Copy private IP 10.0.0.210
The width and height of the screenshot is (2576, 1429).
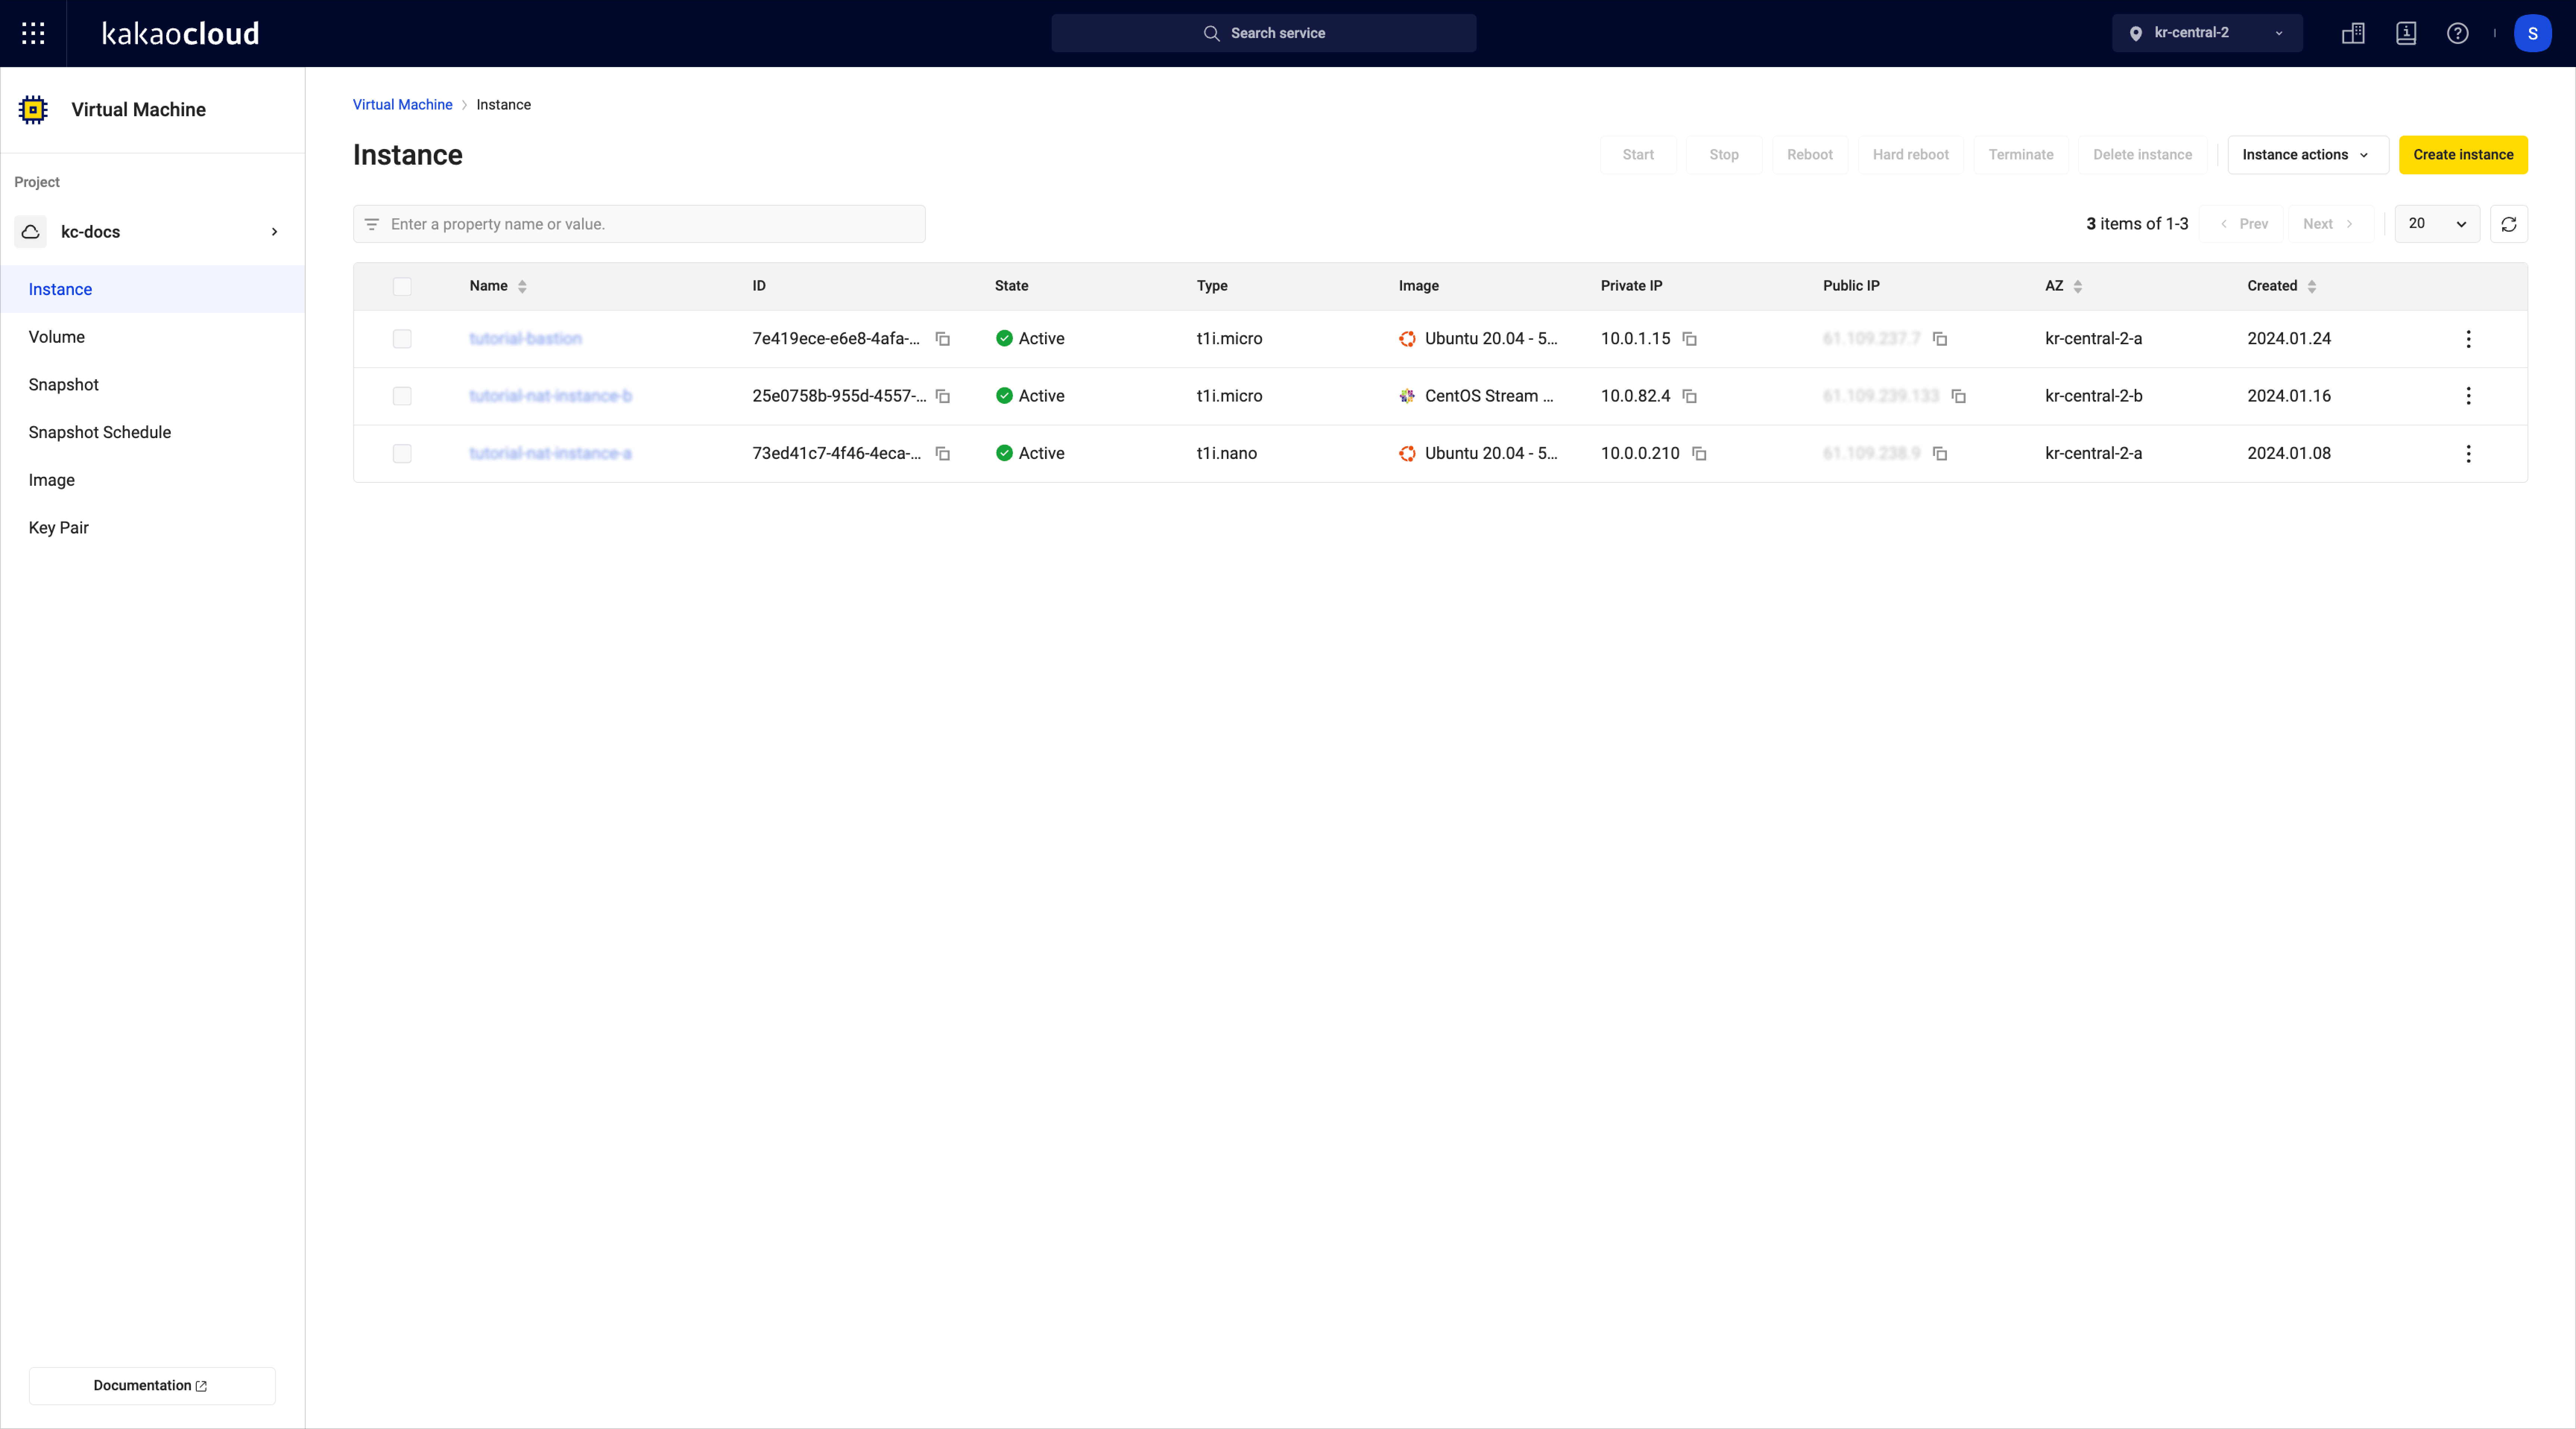click(x=1699, y=454)
